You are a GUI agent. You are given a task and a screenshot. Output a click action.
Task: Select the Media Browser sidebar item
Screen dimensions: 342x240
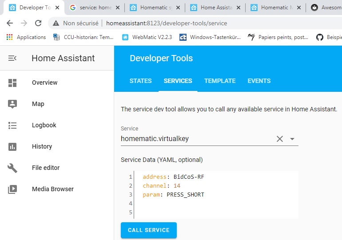[x=57, y=189]
